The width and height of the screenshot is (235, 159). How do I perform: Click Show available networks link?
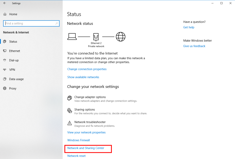[83, 77]
